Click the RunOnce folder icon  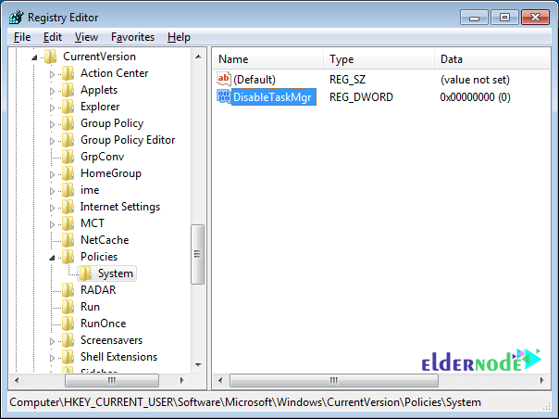pos(68,324)
